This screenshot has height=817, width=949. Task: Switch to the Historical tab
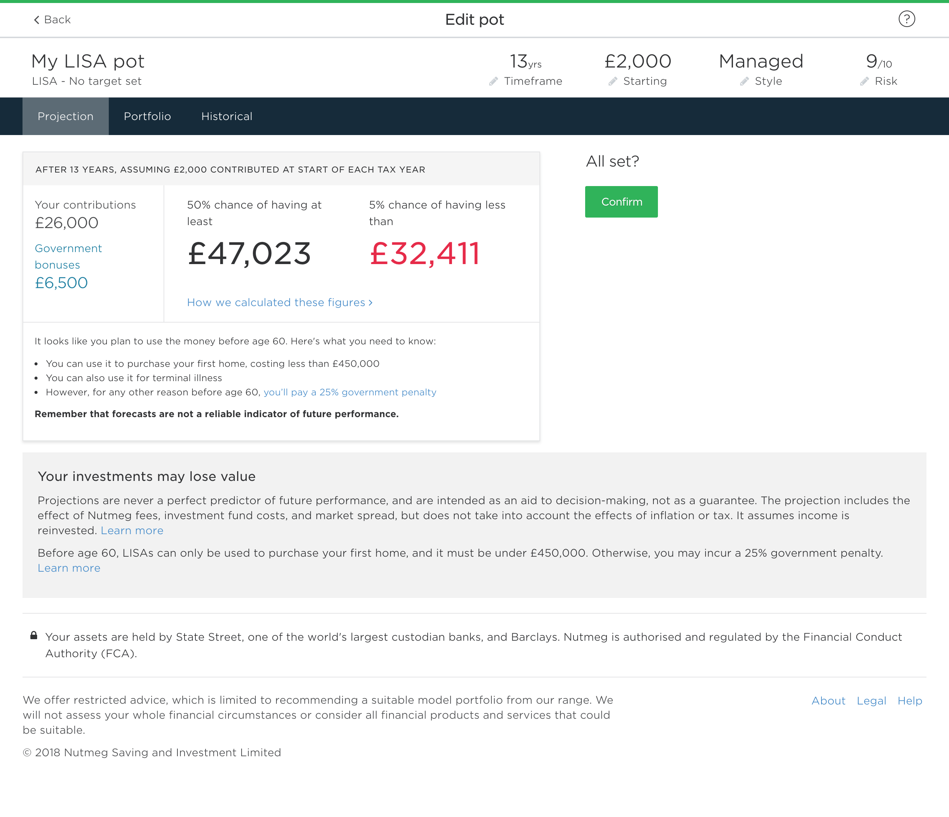(227, 116)
